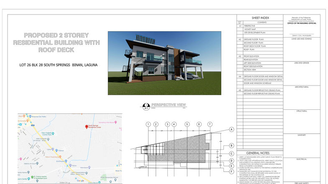Click the "LEFT SIDE ELEVATION" index row
Image resolution: width=328 pixels, height=184 pixels.
pos(260,63)
